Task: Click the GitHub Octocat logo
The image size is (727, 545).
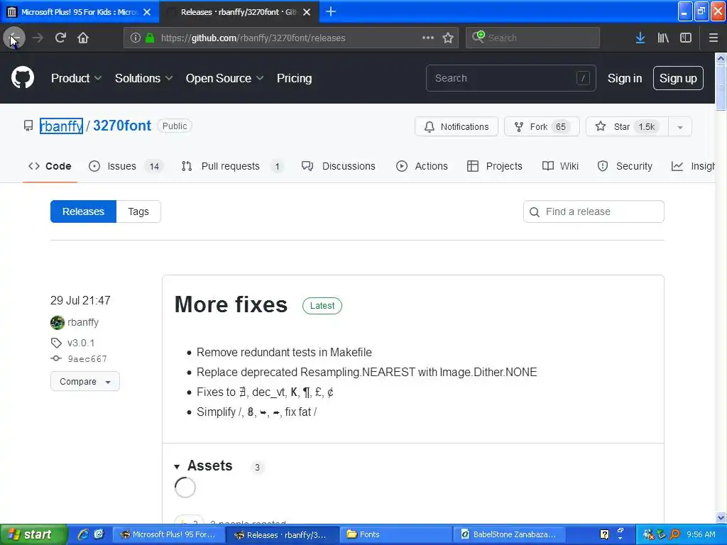Action: pos(23,77)
